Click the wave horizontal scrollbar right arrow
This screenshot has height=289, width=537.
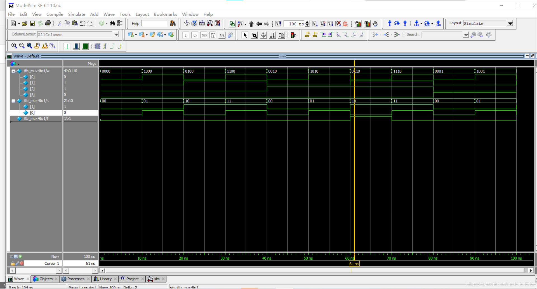(x=531, y=271)
